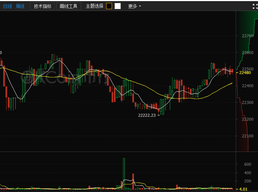This screenshot has height=192, width=258.
Task: Open the 技术指标 technical indicators button
Action: point(42,6)
